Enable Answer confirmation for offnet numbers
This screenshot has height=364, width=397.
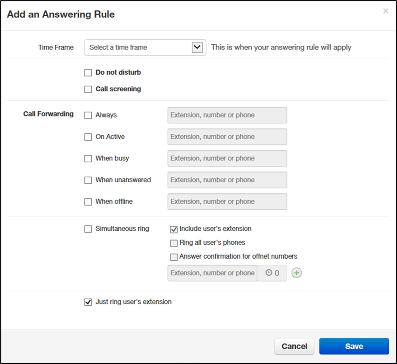click(174, 257)
